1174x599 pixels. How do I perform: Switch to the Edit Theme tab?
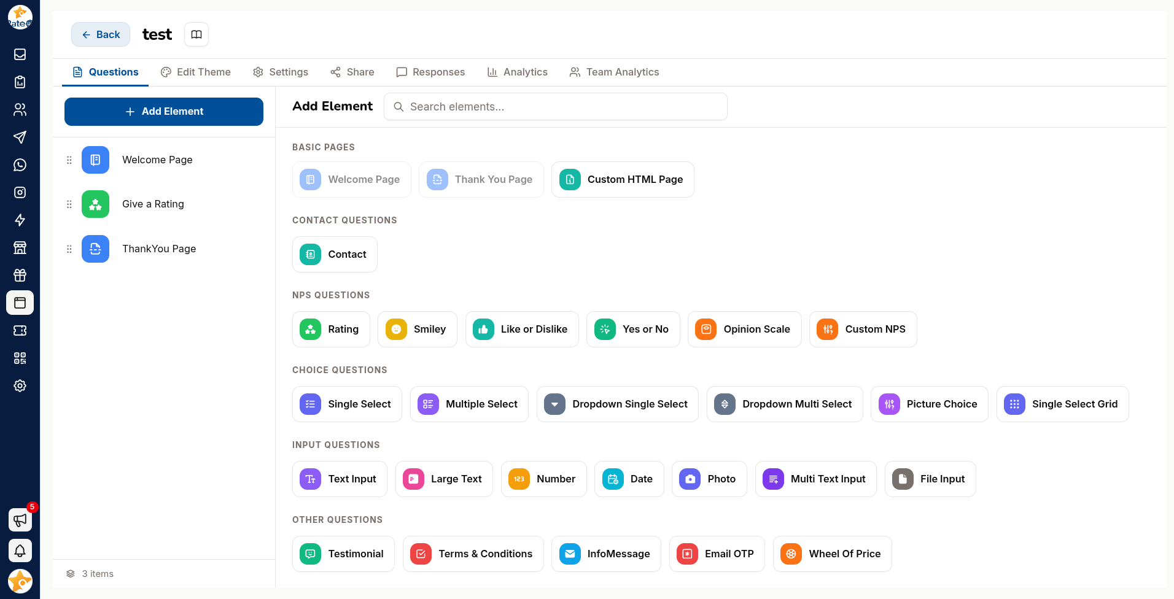tap(196, 72)
